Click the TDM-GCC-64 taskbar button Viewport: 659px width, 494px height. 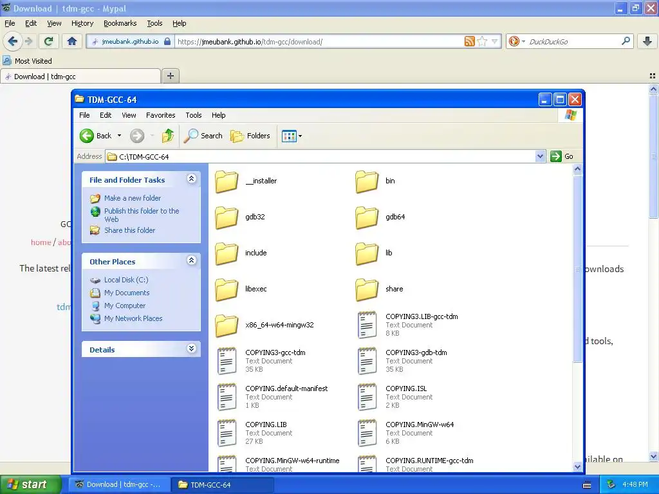223,484
